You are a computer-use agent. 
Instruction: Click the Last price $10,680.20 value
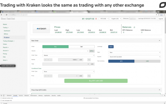pos(58,32)
